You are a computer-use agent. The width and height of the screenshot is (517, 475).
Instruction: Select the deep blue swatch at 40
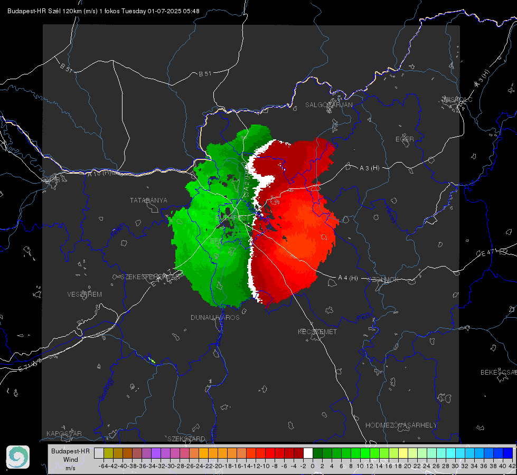tap(507, 453)
